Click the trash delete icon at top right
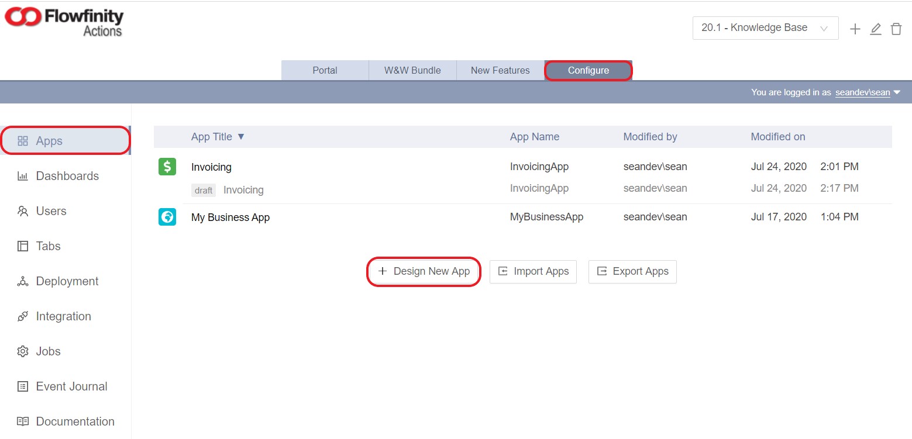 [x=896, y=29]
